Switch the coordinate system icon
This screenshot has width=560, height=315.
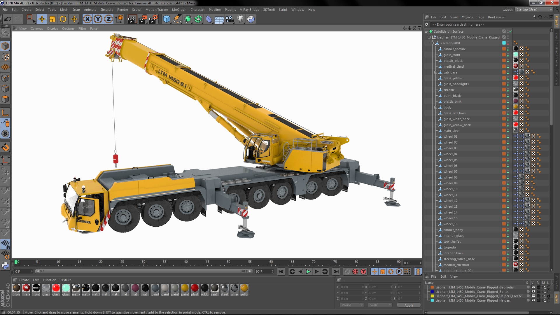pos(119,19)
